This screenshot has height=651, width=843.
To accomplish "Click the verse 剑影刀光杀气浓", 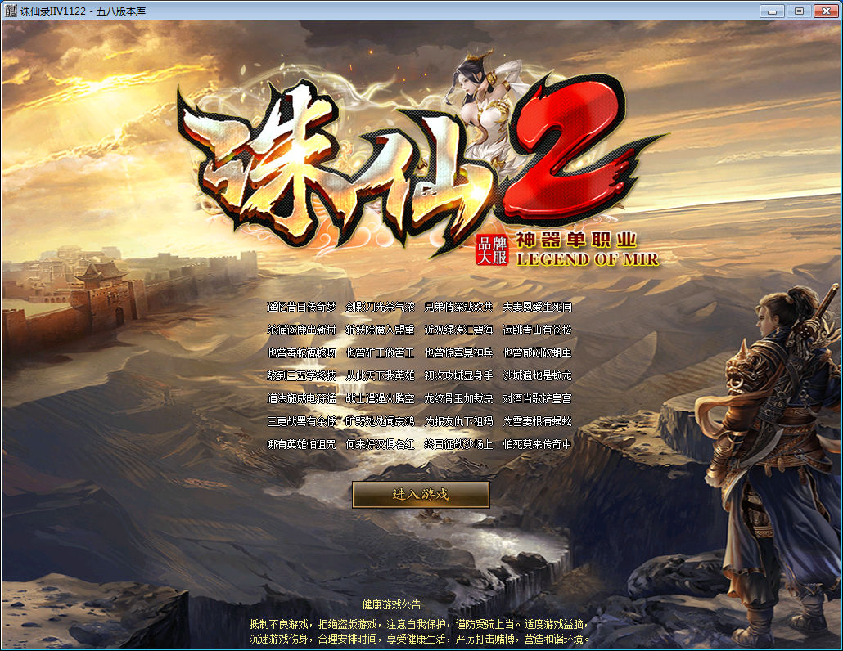I will point(380,308).
